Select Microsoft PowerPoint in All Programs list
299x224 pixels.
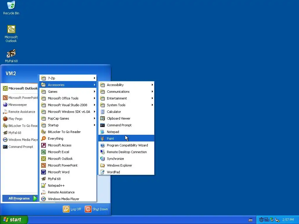pyautogui.click(x=68, y=165)
